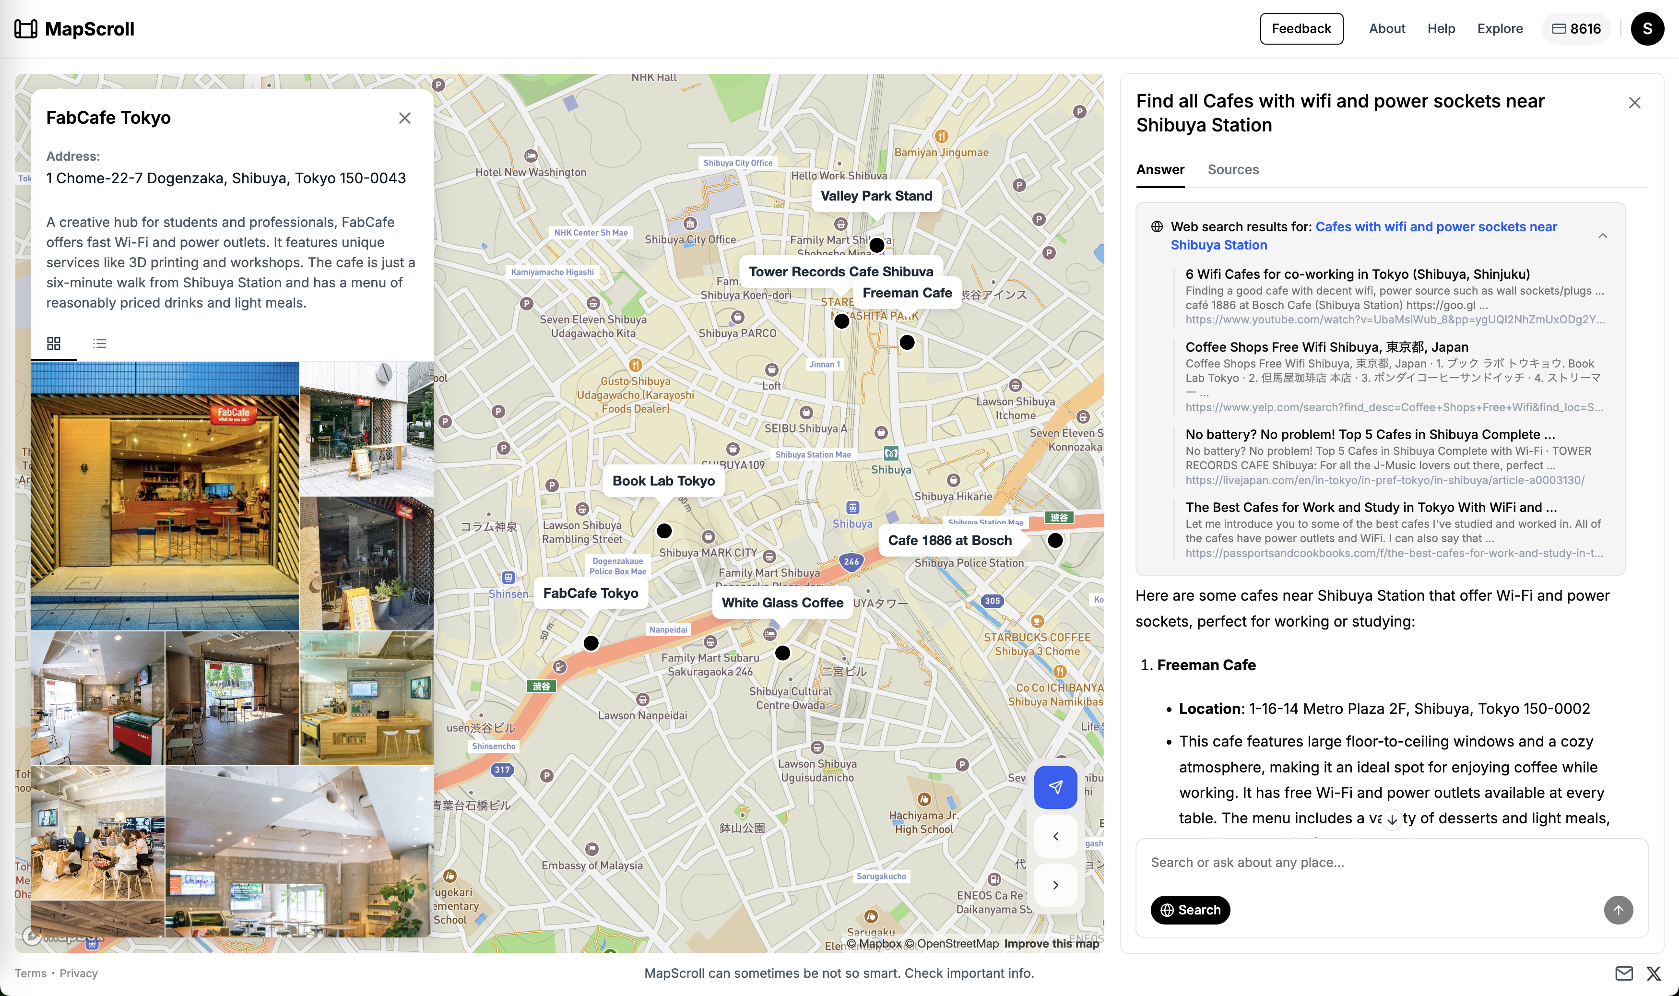
Task: Click the credits counter showing 8616
Action: tap(1576, 29)
